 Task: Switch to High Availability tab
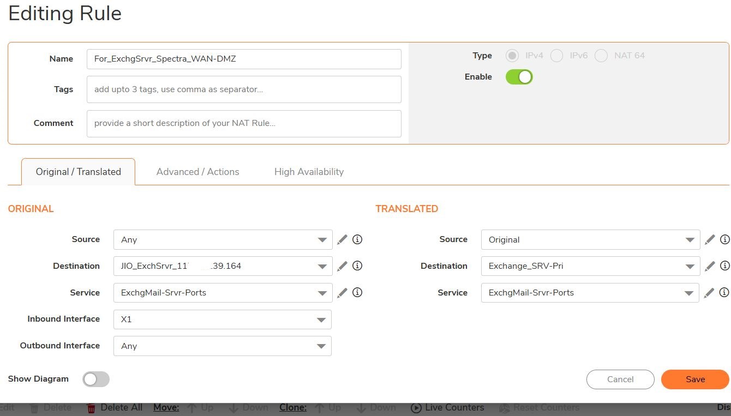[309, 172]
